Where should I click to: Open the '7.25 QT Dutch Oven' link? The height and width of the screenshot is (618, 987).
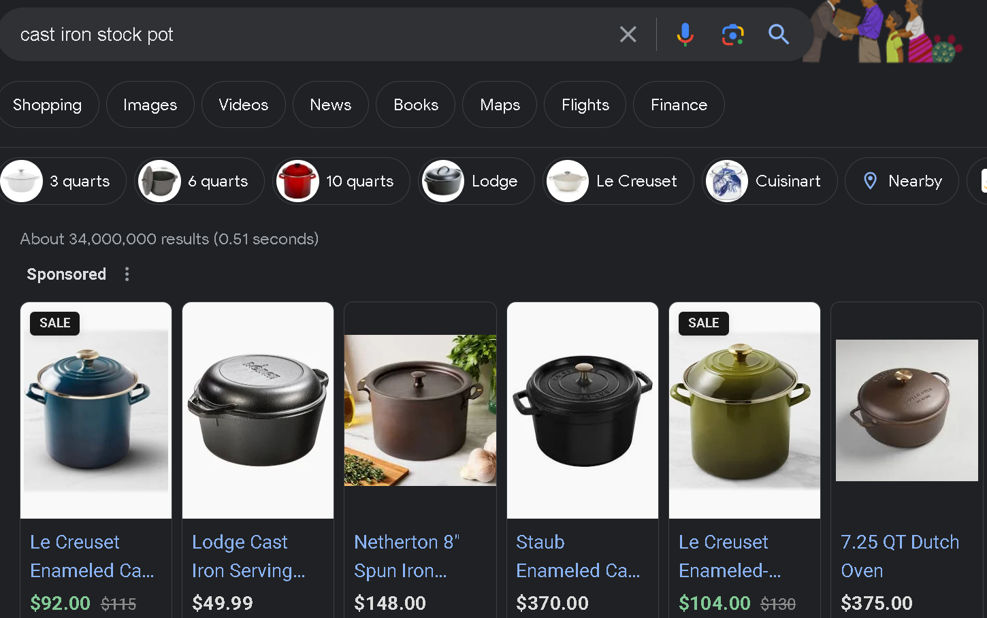click(x=900, y=556)
